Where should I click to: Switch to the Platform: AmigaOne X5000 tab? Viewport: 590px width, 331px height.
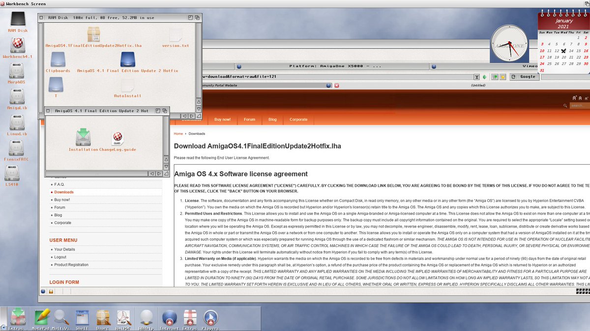[332, 66]
